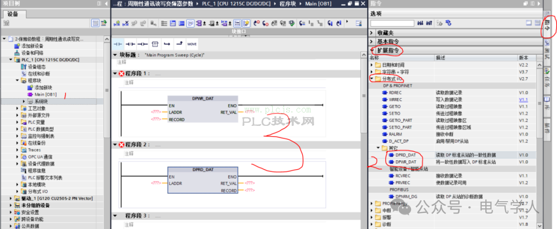Image resolution: width=557 pixels, height=229 pixels.
Task: Expand the 中断 interrupt folder
Action: pos(372,210)
